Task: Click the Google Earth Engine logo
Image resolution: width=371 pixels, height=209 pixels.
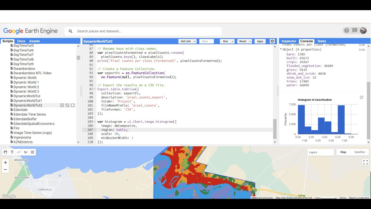Action: click(30, 31)
